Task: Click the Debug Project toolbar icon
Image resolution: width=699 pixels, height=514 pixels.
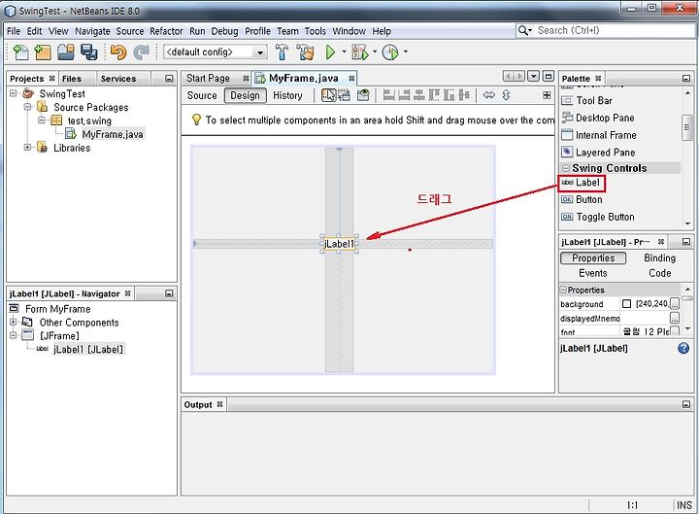Action: click(x=360, y=52)
